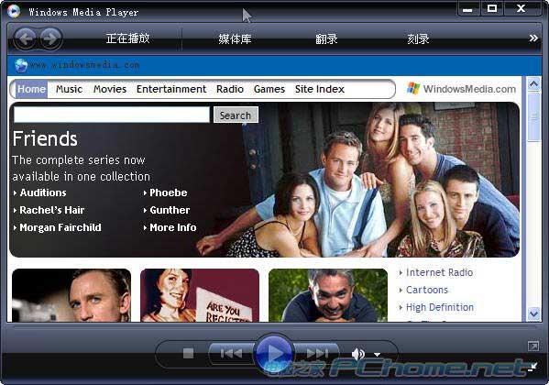This screenshot has width=549, height=385.
Task: Open the Auditions link
Action: [43, 192]
